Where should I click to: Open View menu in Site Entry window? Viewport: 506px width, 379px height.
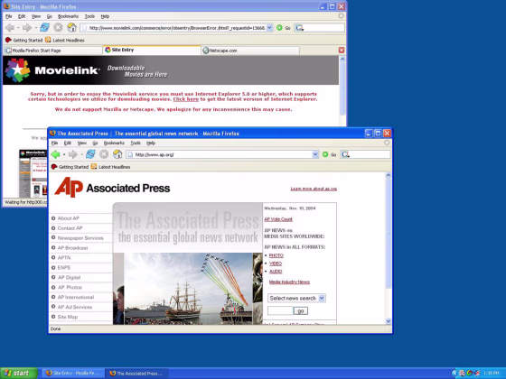point(36,16)
